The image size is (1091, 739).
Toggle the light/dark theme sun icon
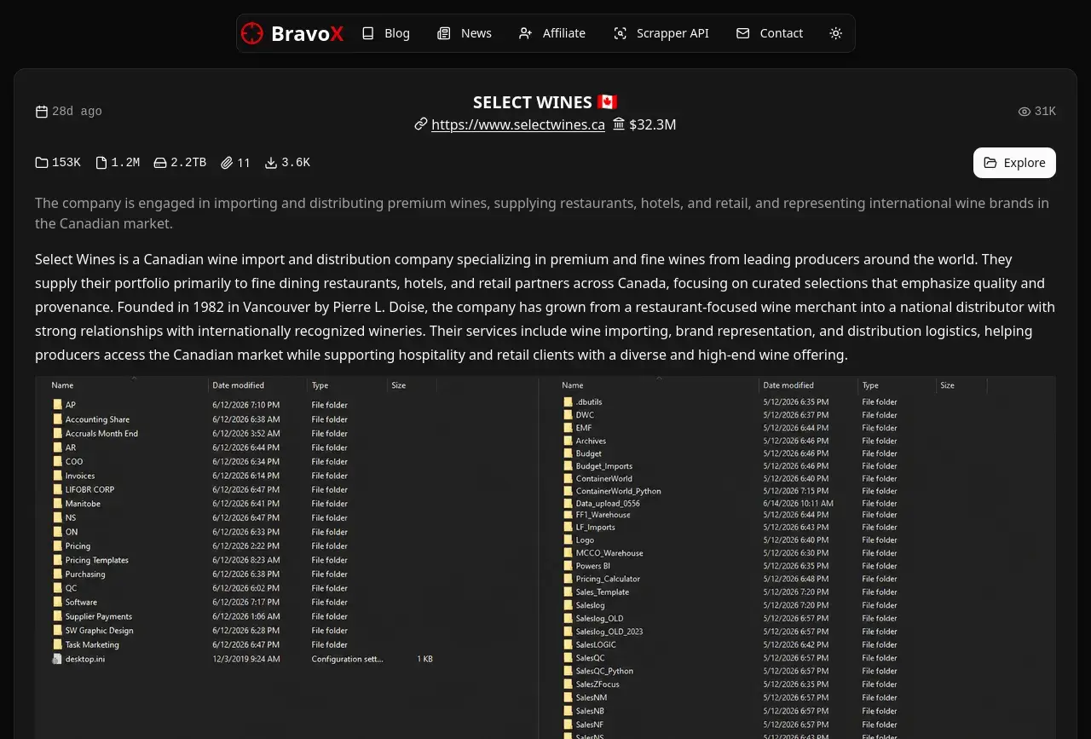tap(835, 33)
